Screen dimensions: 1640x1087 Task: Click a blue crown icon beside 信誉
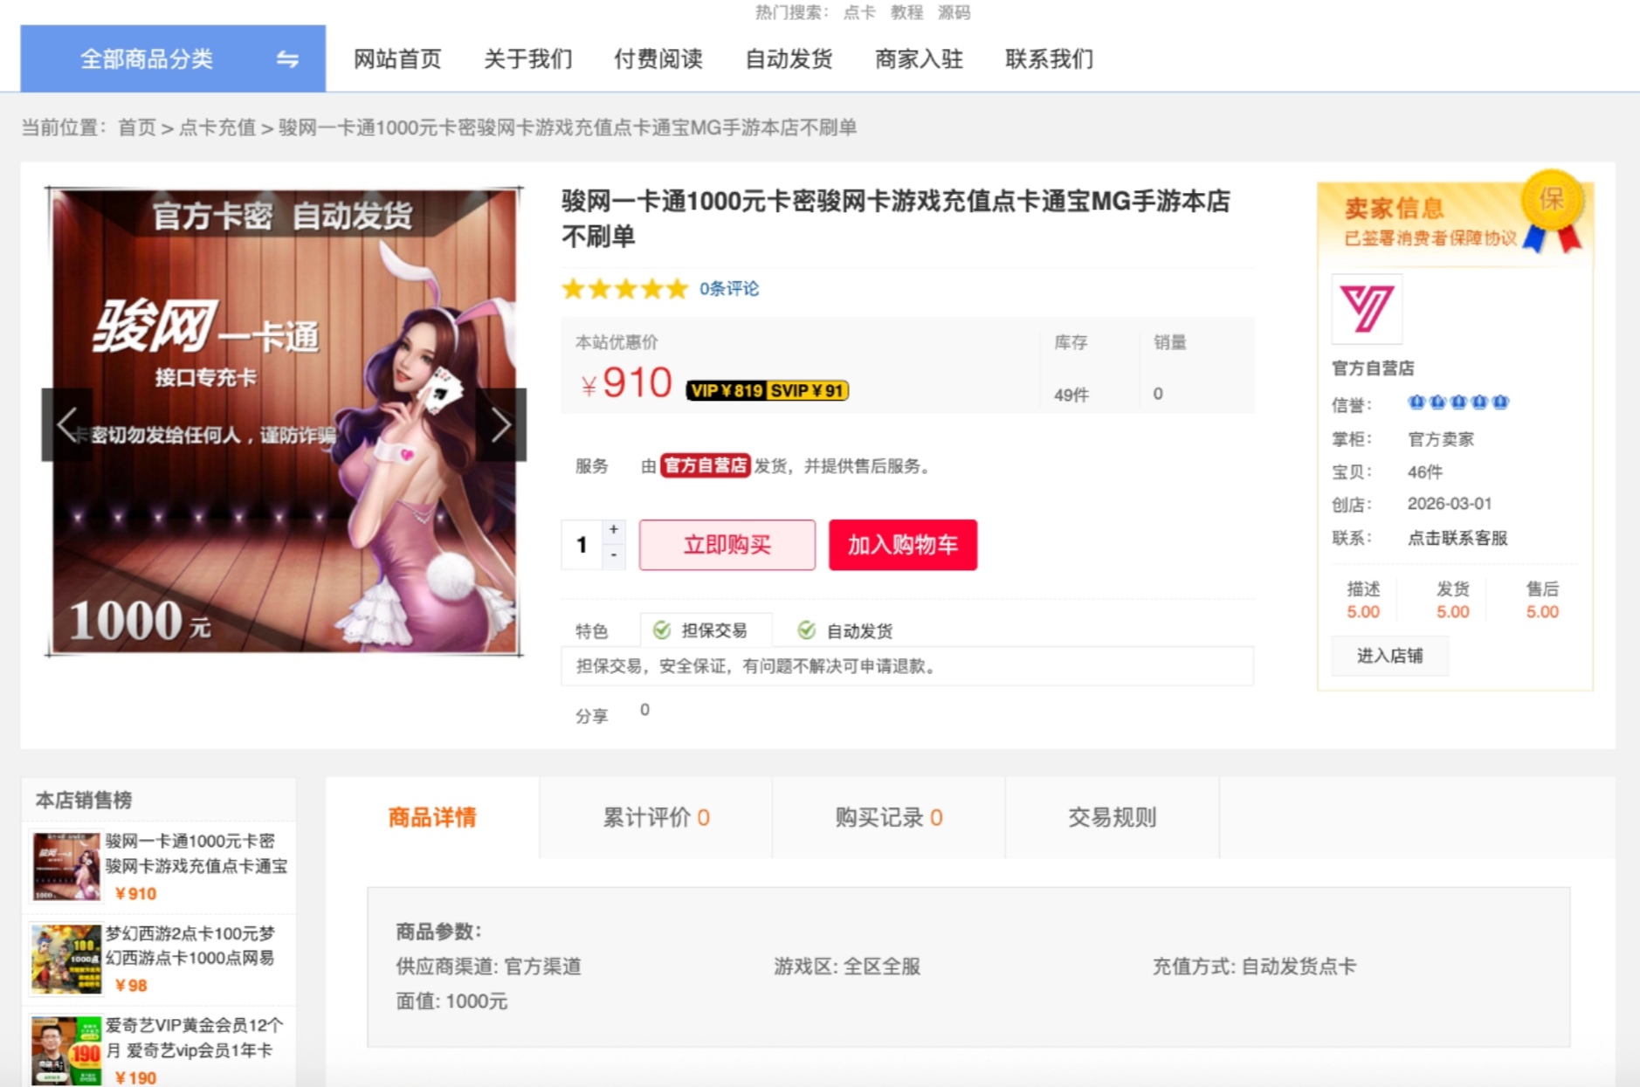click(x=1417, y=402)
